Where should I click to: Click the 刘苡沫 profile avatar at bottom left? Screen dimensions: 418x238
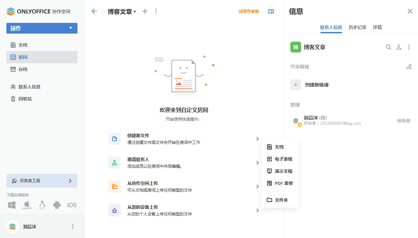12,227
